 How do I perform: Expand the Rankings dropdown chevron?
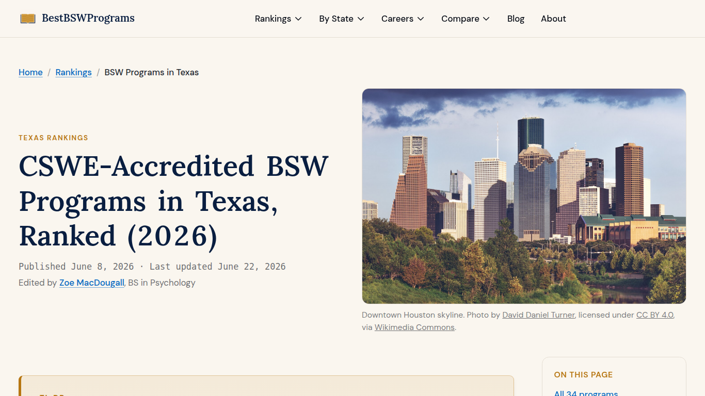click(x=298, y=19)
